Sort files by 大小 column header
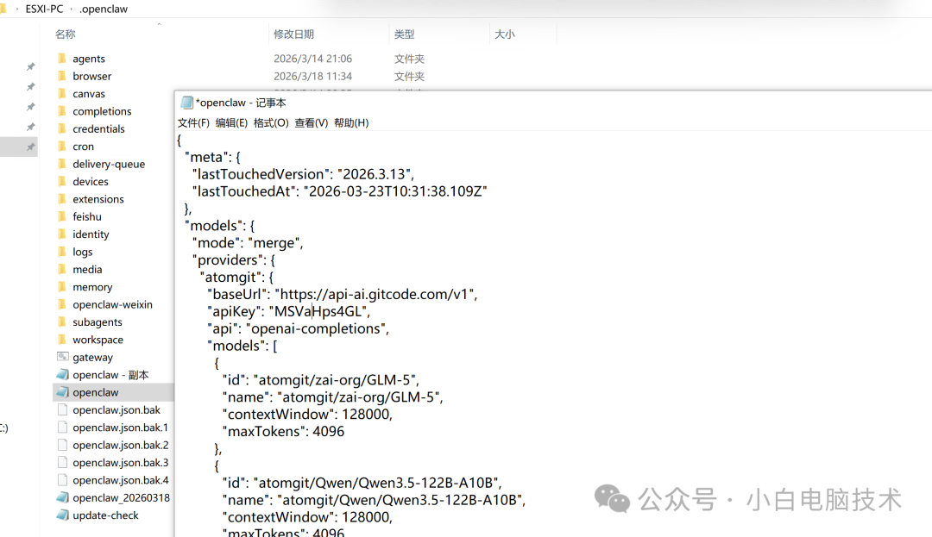This screenshot has width=932, height=537. tap(505, 34)
